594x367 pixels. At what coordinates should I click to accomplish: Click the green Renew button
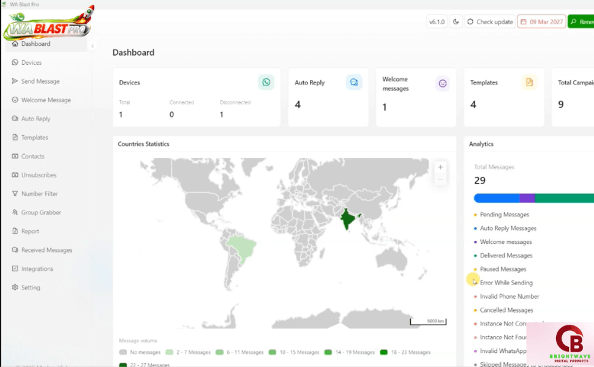581,21
